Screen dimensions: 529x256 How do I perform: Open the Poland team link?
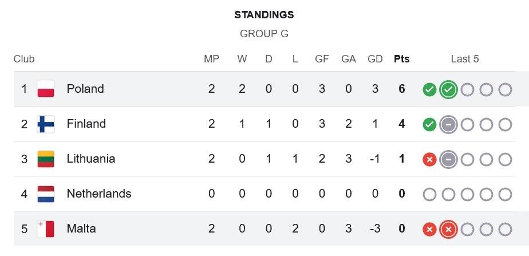(x=85, y=89)
